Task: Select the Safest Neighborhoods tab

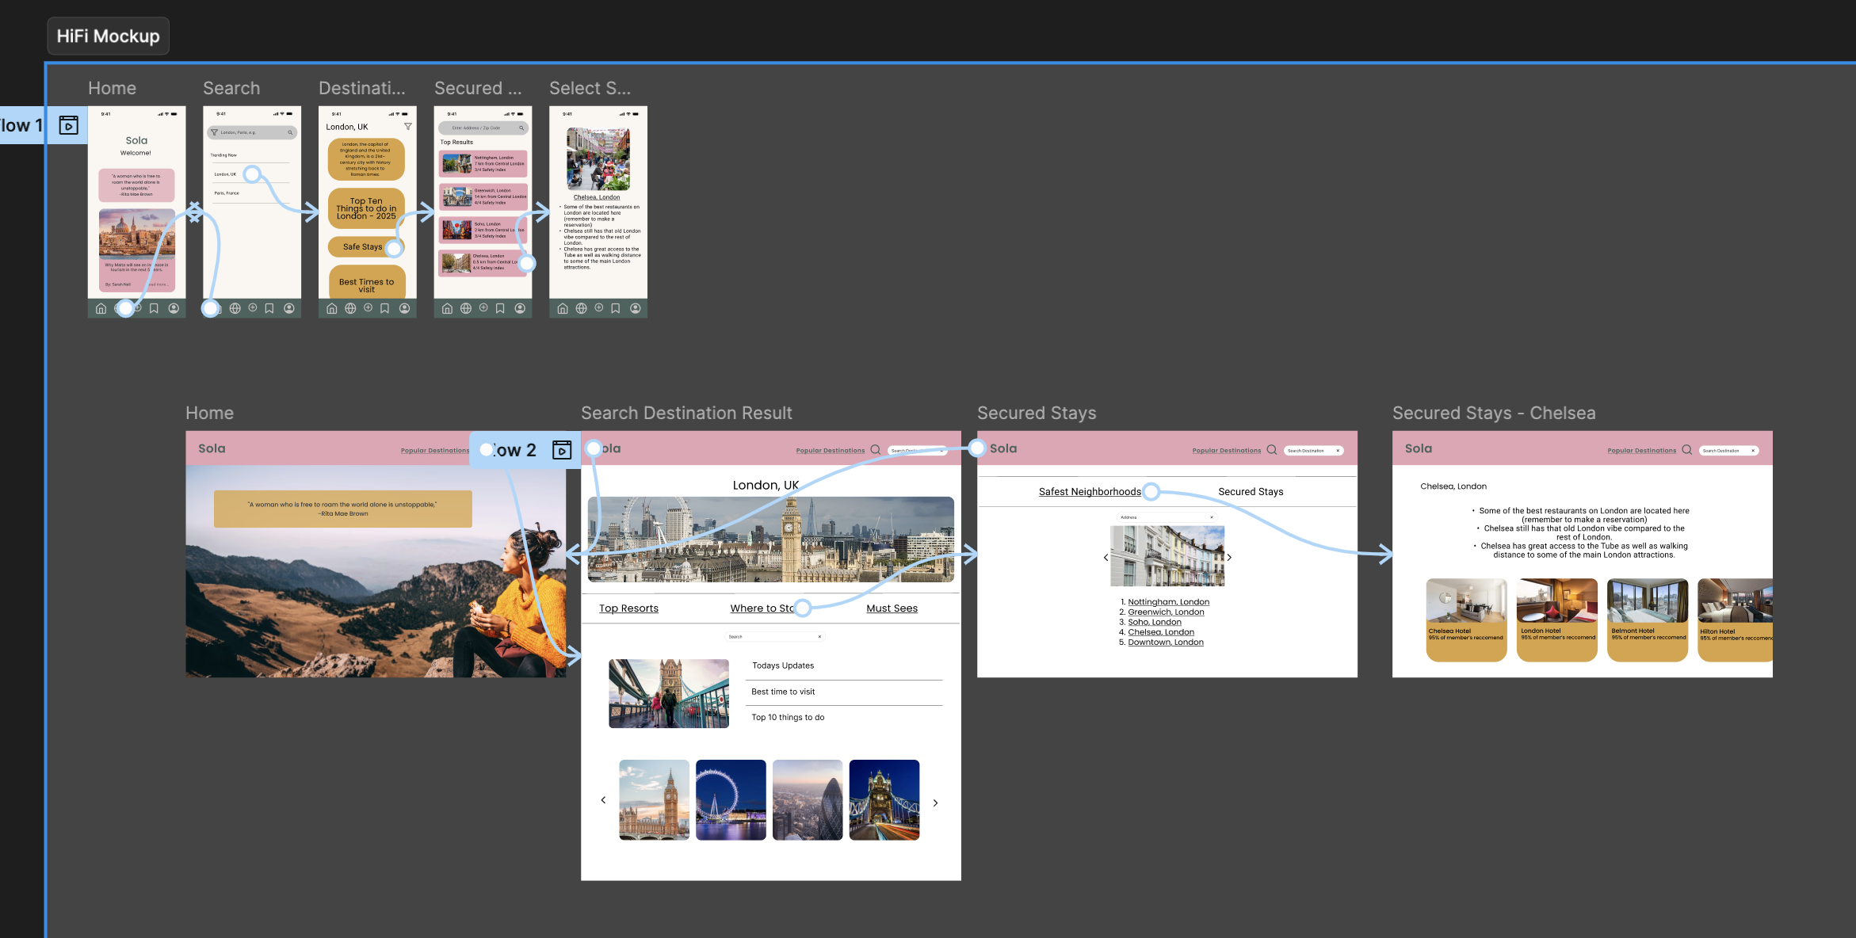Action: pyautogui.click(x=1090, y=492)
